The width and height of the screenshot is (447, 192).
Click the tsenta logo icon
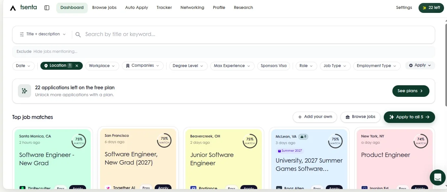coord(13,8)
